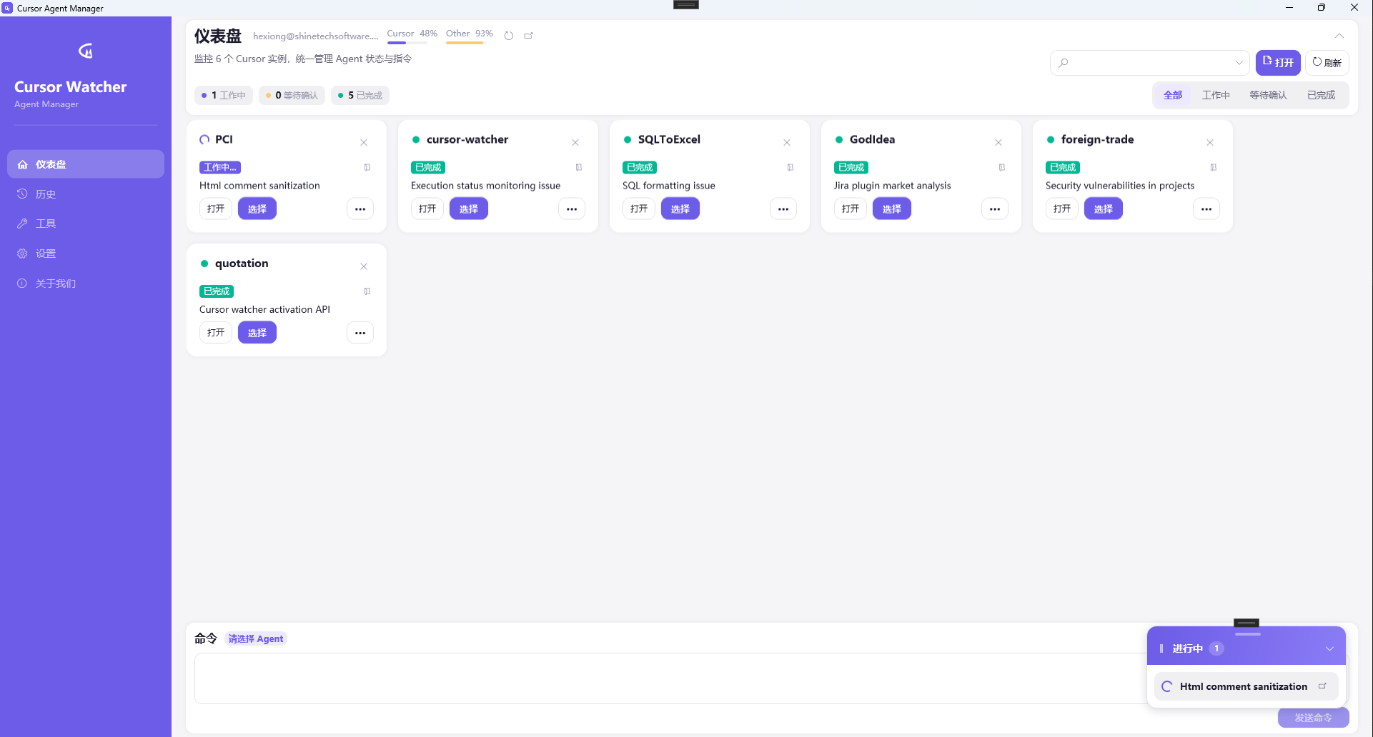Image resolution: width=1373 pixels, height=737 pixels.
Task: Open more options on the GodIdea card
Action: (995, 209)
